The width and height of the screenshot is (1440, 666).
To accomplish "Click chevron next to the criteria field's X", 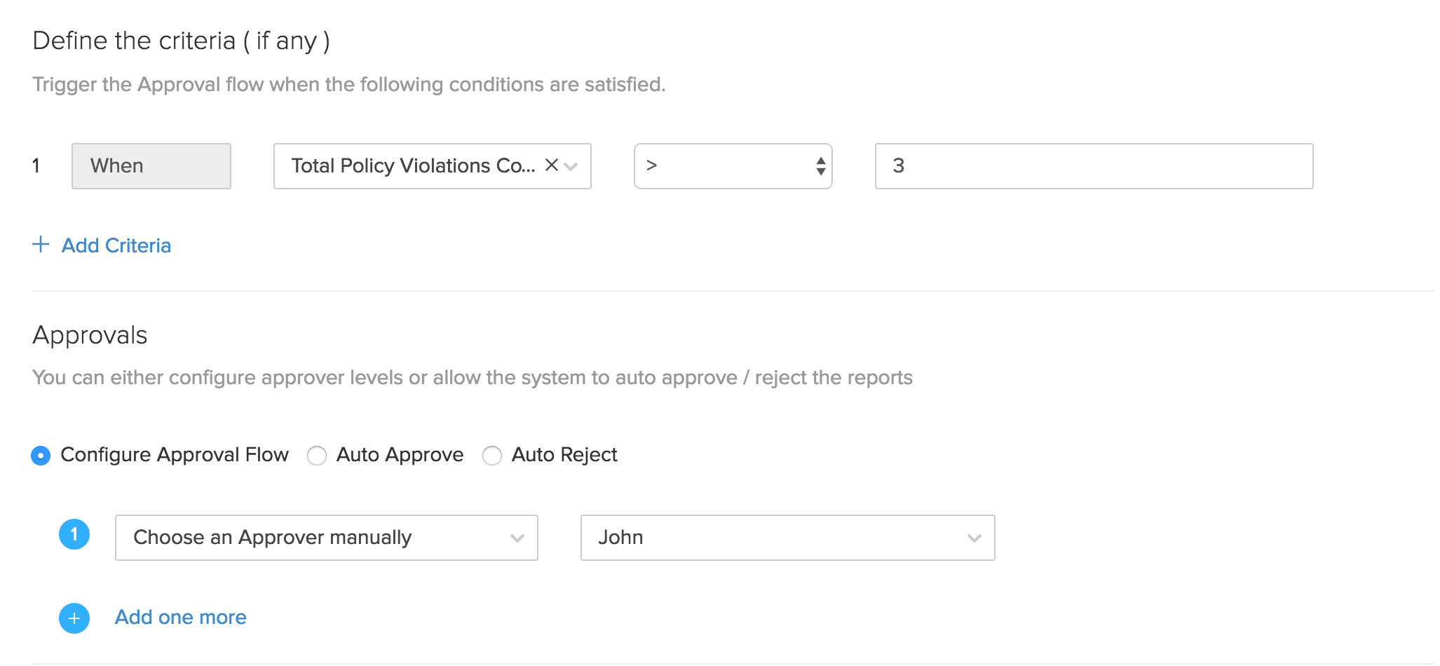I will click(x=571, y=167).
